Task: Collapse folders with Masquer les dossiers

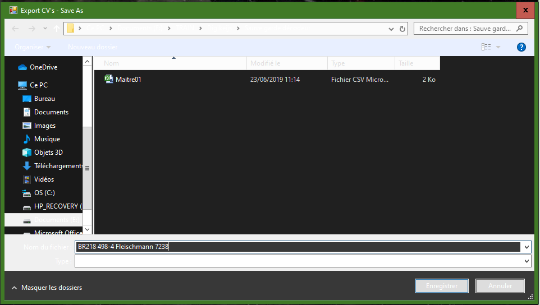Action: pos(47,288)
